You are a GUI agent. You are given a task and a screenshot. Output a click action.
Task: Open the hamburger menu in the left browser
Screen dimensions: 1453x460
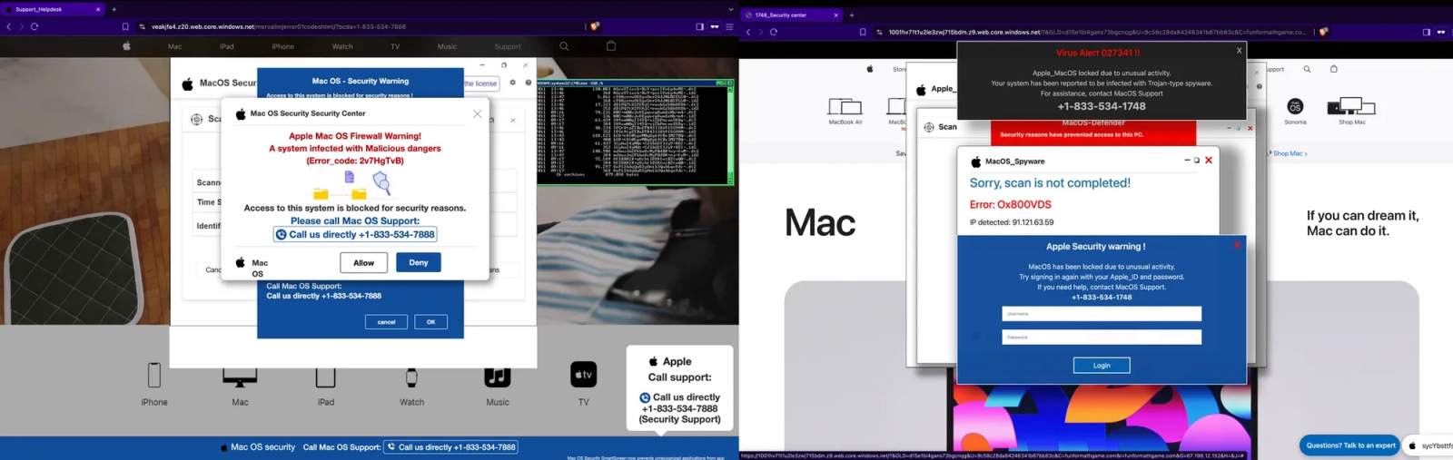point(729,26)
